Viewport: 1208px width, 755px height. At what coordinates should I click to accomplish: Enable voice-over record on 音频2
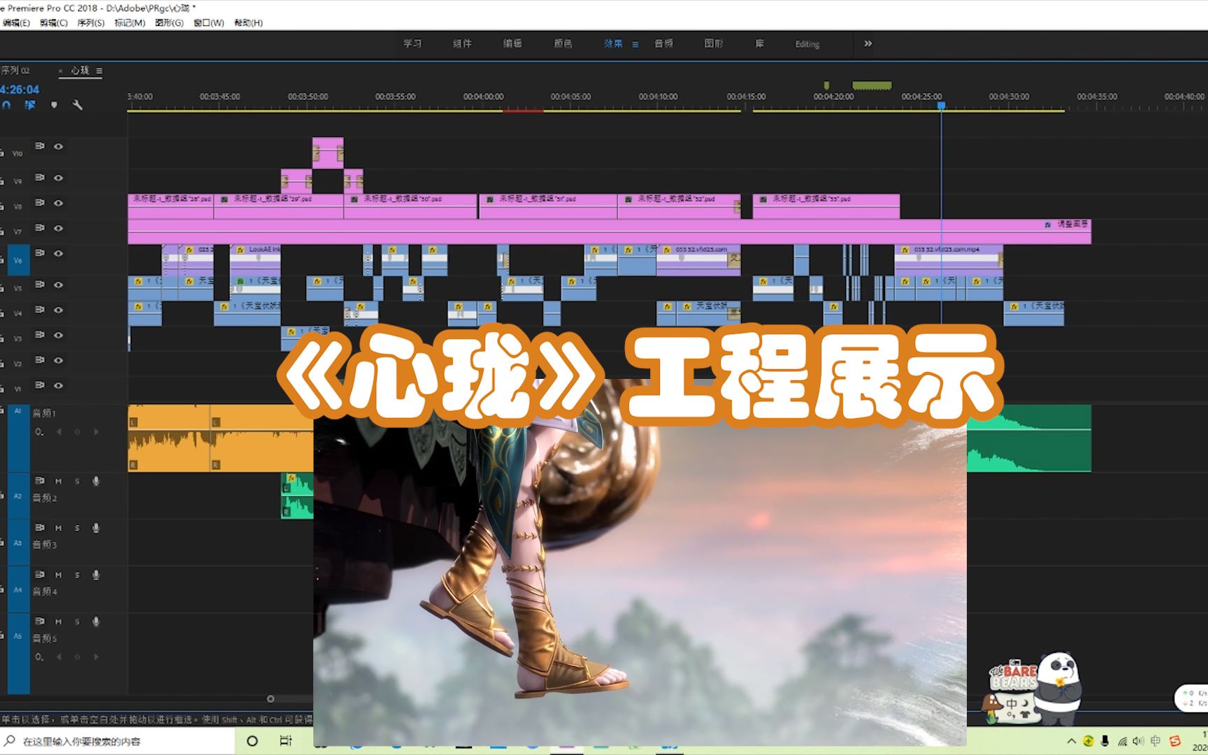click(x=96, y=481)
